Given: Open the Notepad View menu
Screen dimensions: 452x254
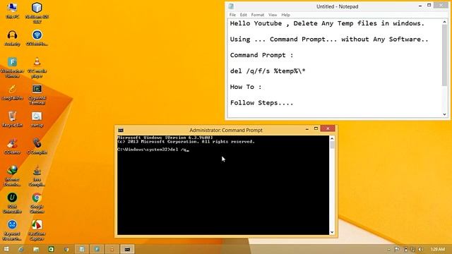Looking at the screenshot, I should (273, 15).
